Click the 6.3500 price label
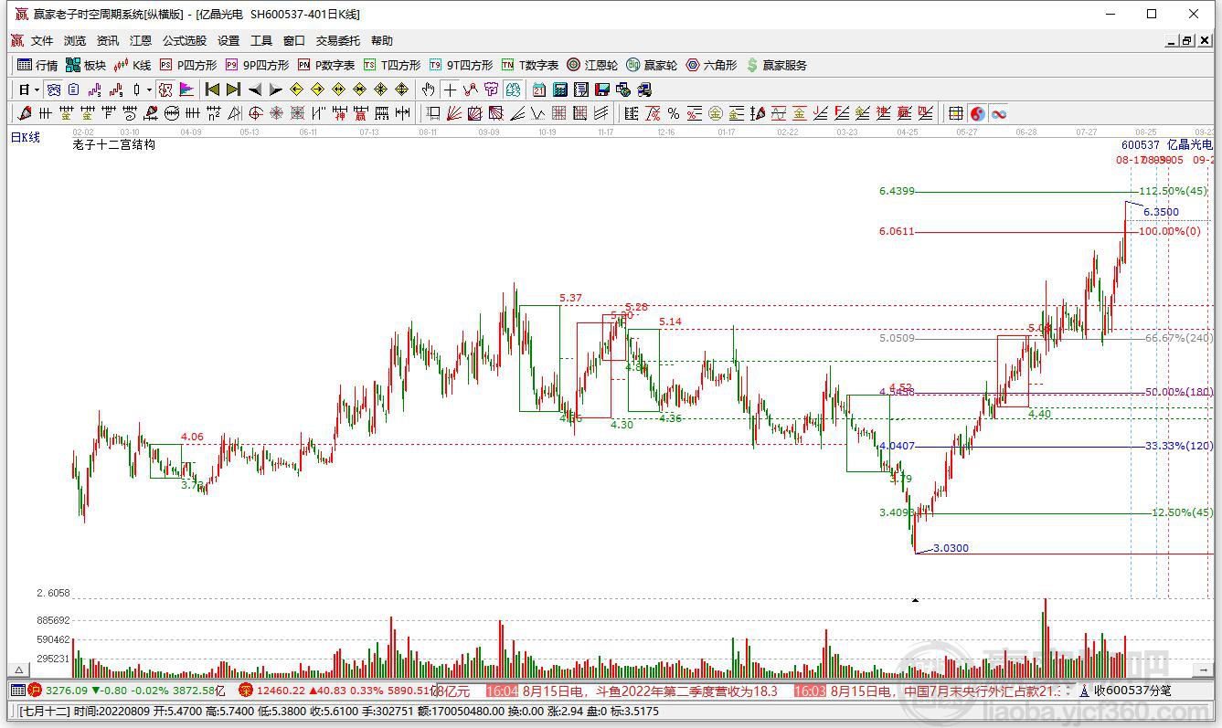1222x728 pixels. (1161, 212)
